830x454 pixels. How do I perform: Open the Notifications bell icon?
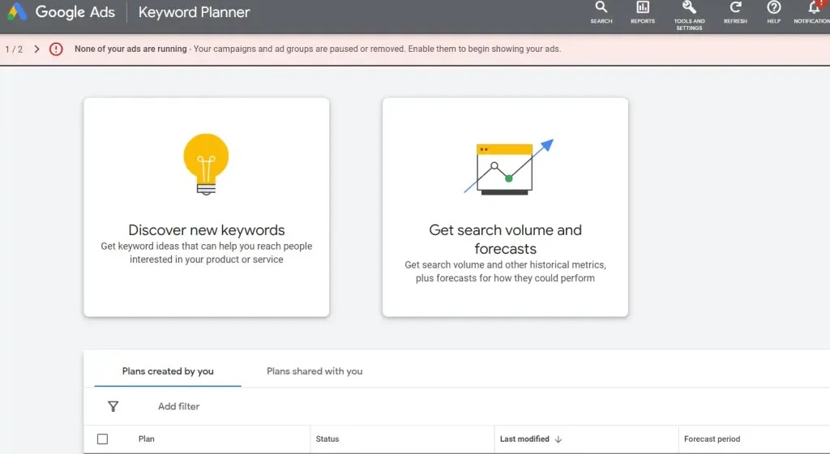click(x=814, y=9)
